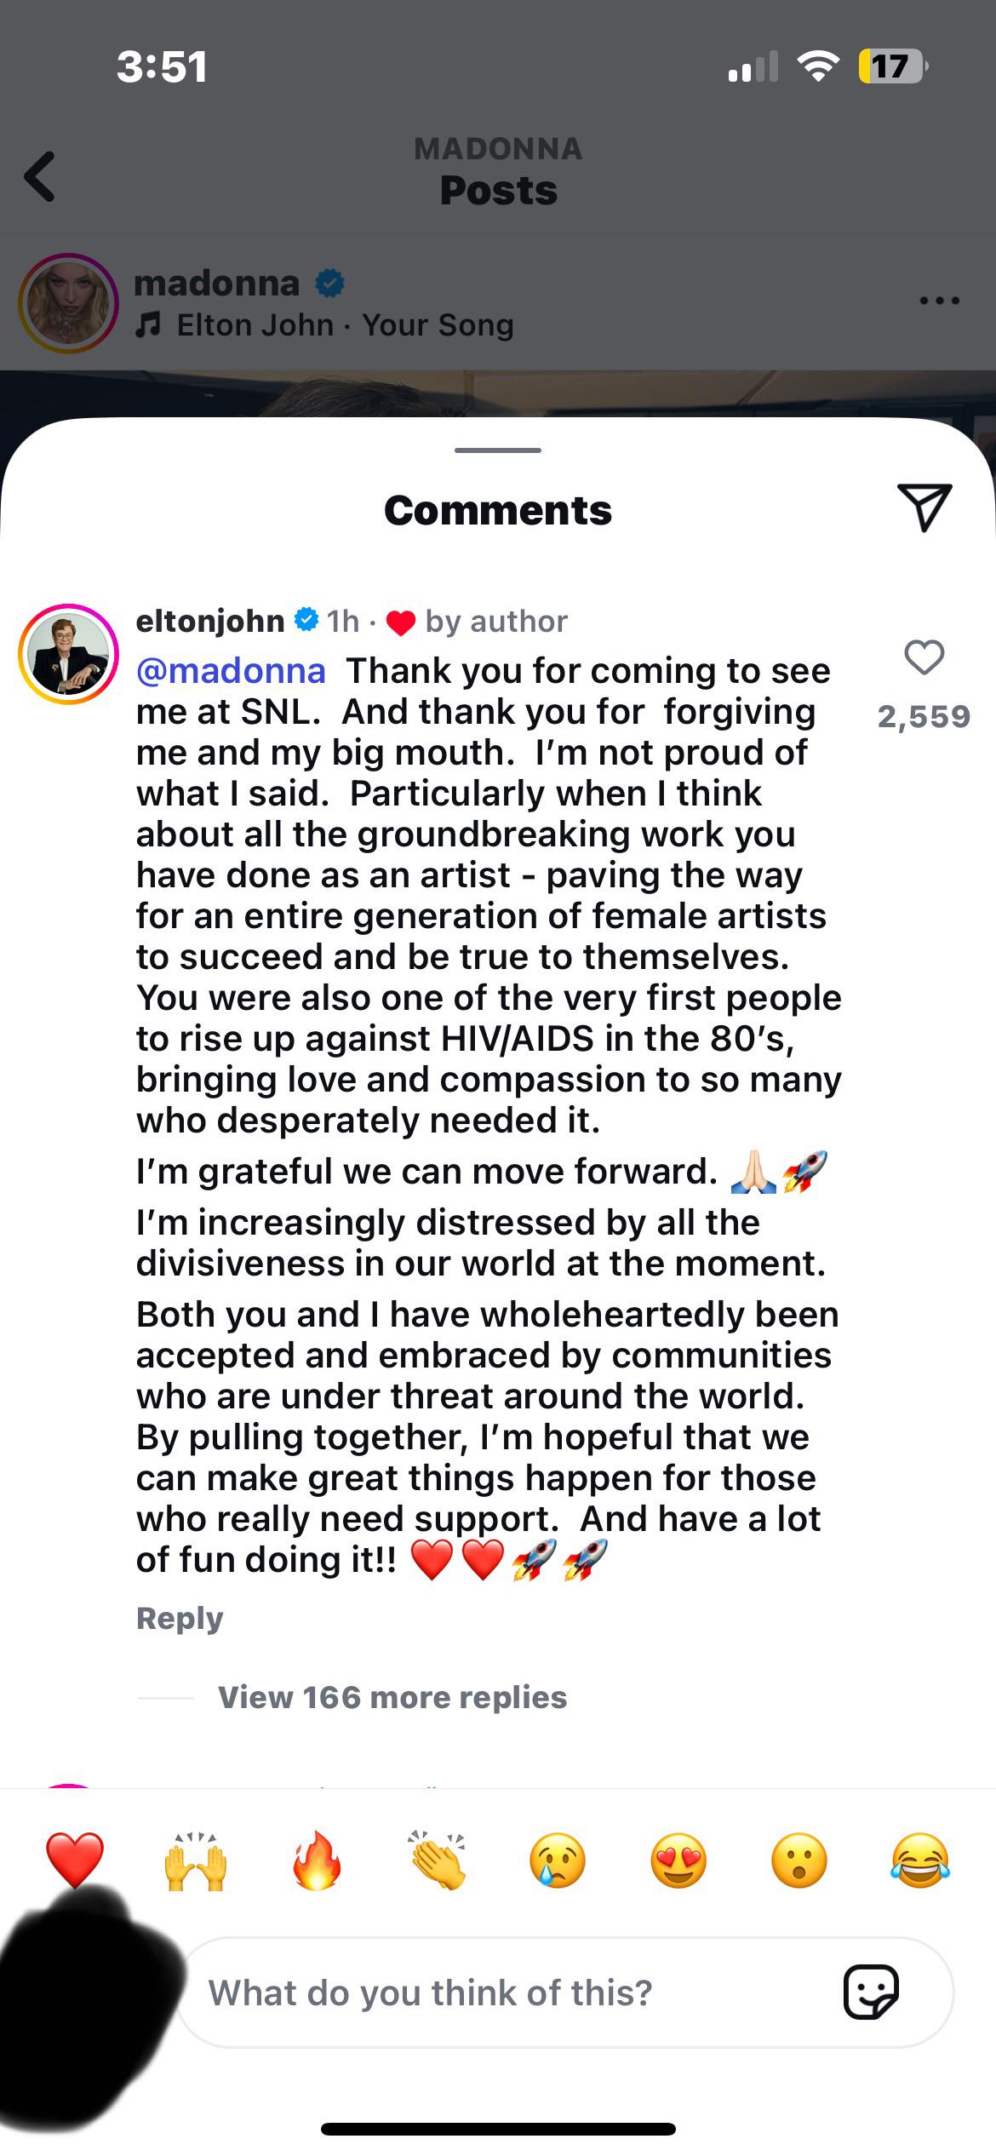Tap the back arrow to leave Posts
The image size is (996, 2156).
[40, 176]
